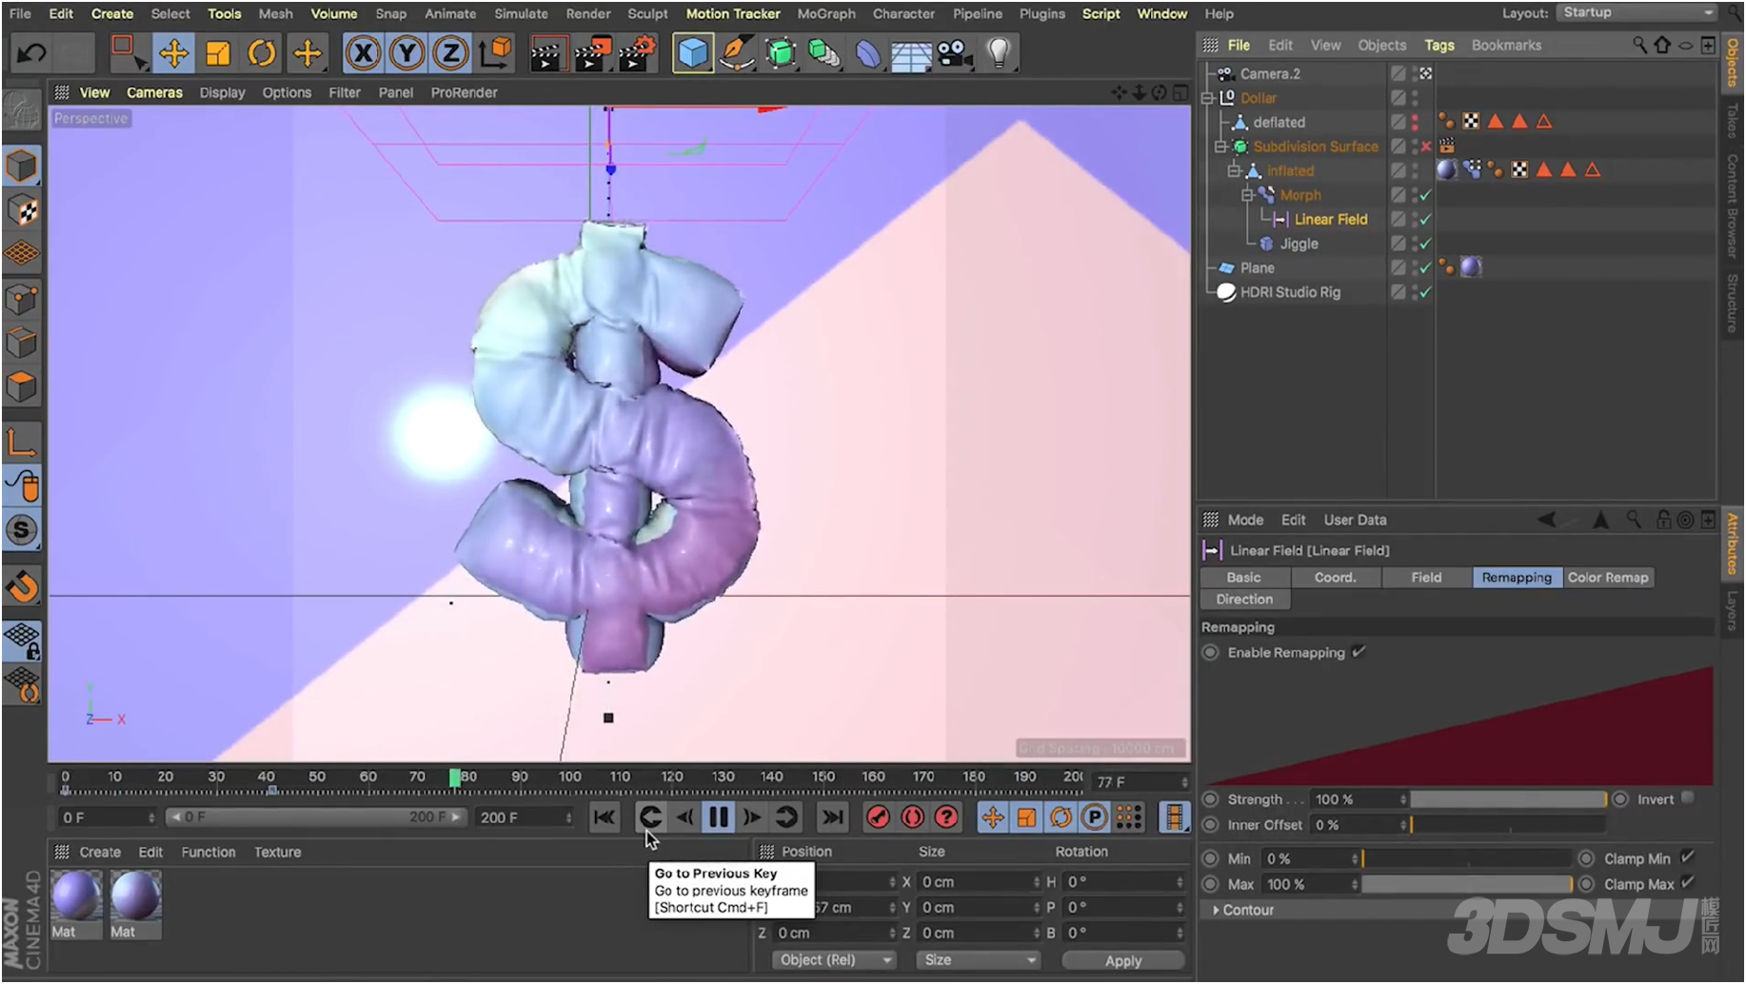The width and height of the screenshot is (1746, 984).
Task: Go to end of animation
Action: tap(833, 817)
